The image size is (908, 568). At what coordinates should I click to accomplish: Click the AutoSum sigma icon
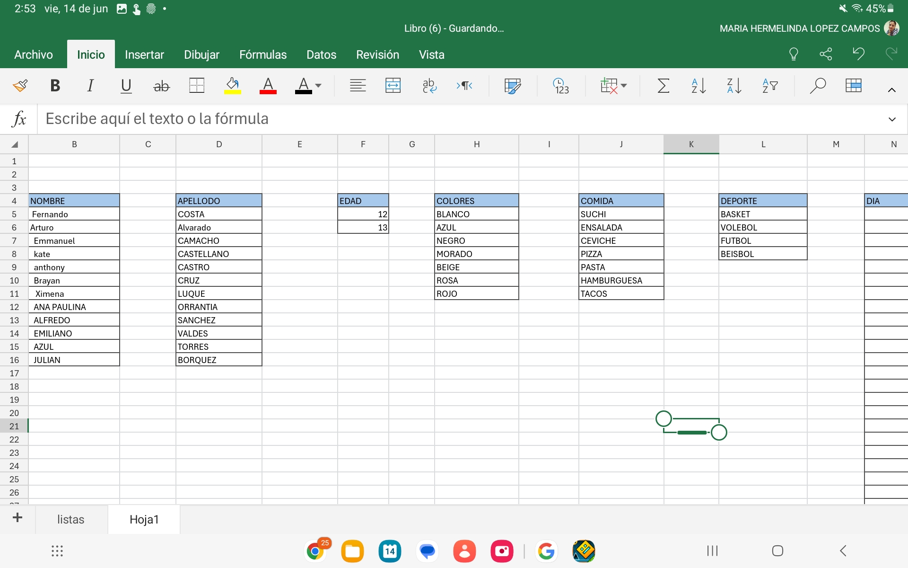[664, 86]
